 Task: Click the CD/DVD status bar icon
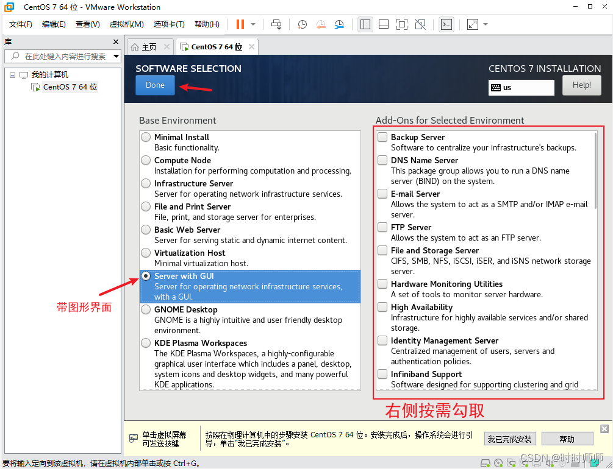click(x=498, y=464)
